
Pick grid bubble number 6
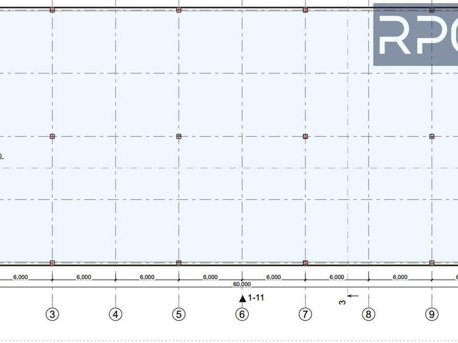(x=242, y=314)
